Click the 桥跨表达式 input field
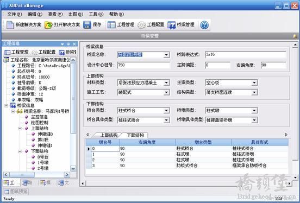Screen dimensions: 300x203 coord(246,54)
